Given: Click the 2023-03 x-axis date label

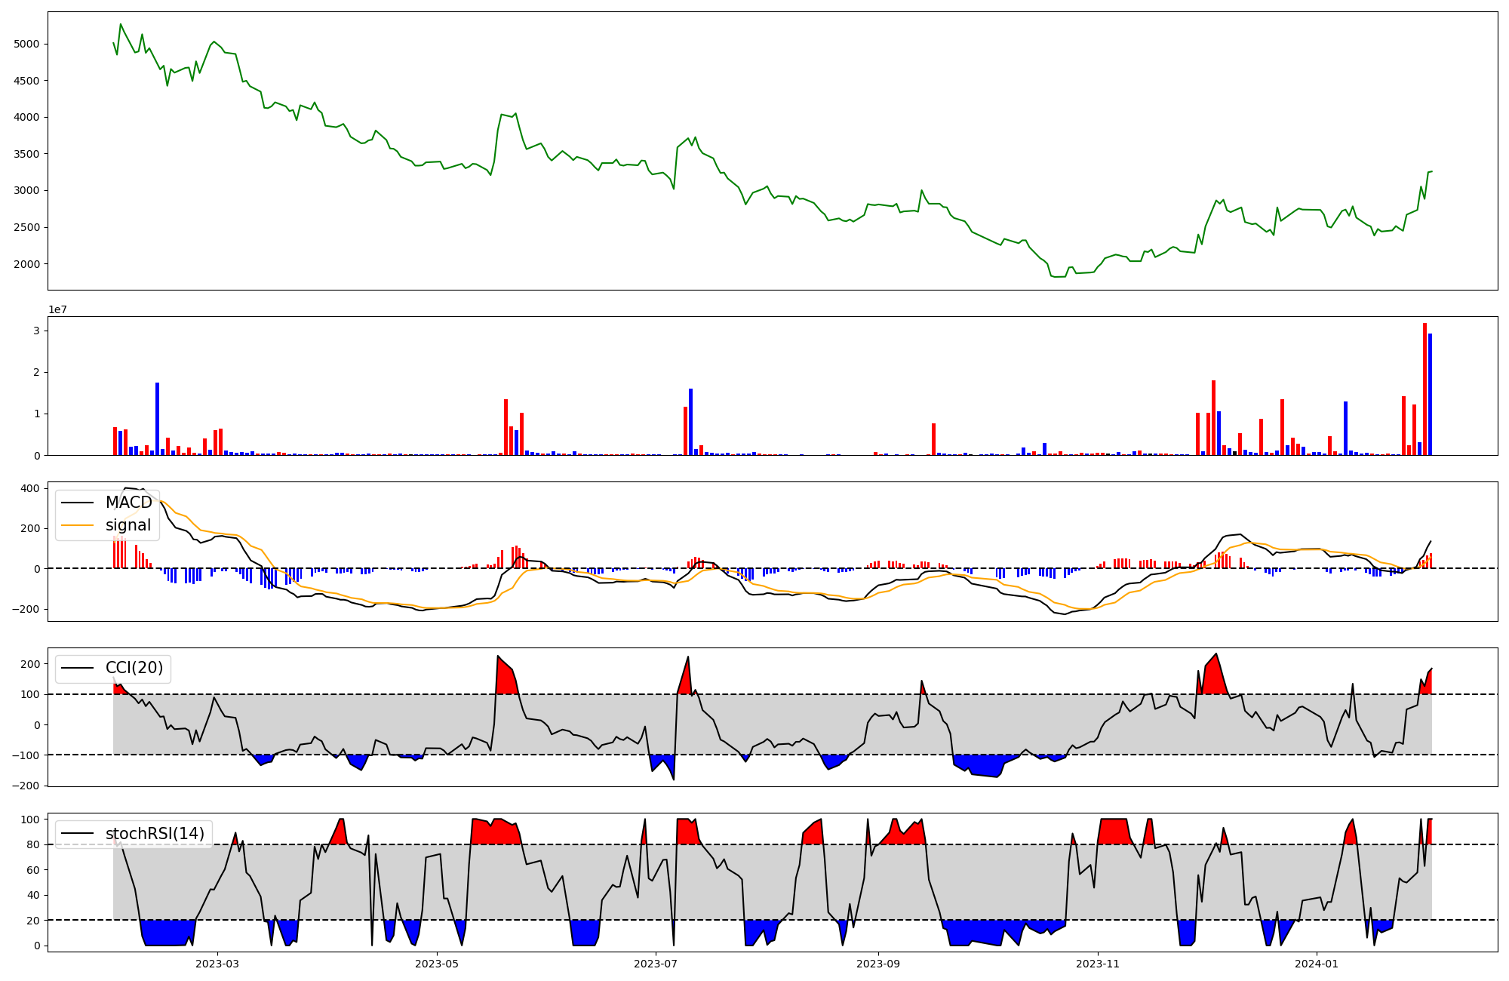Looking at the screenshot, I should click(x=217, y=964).
